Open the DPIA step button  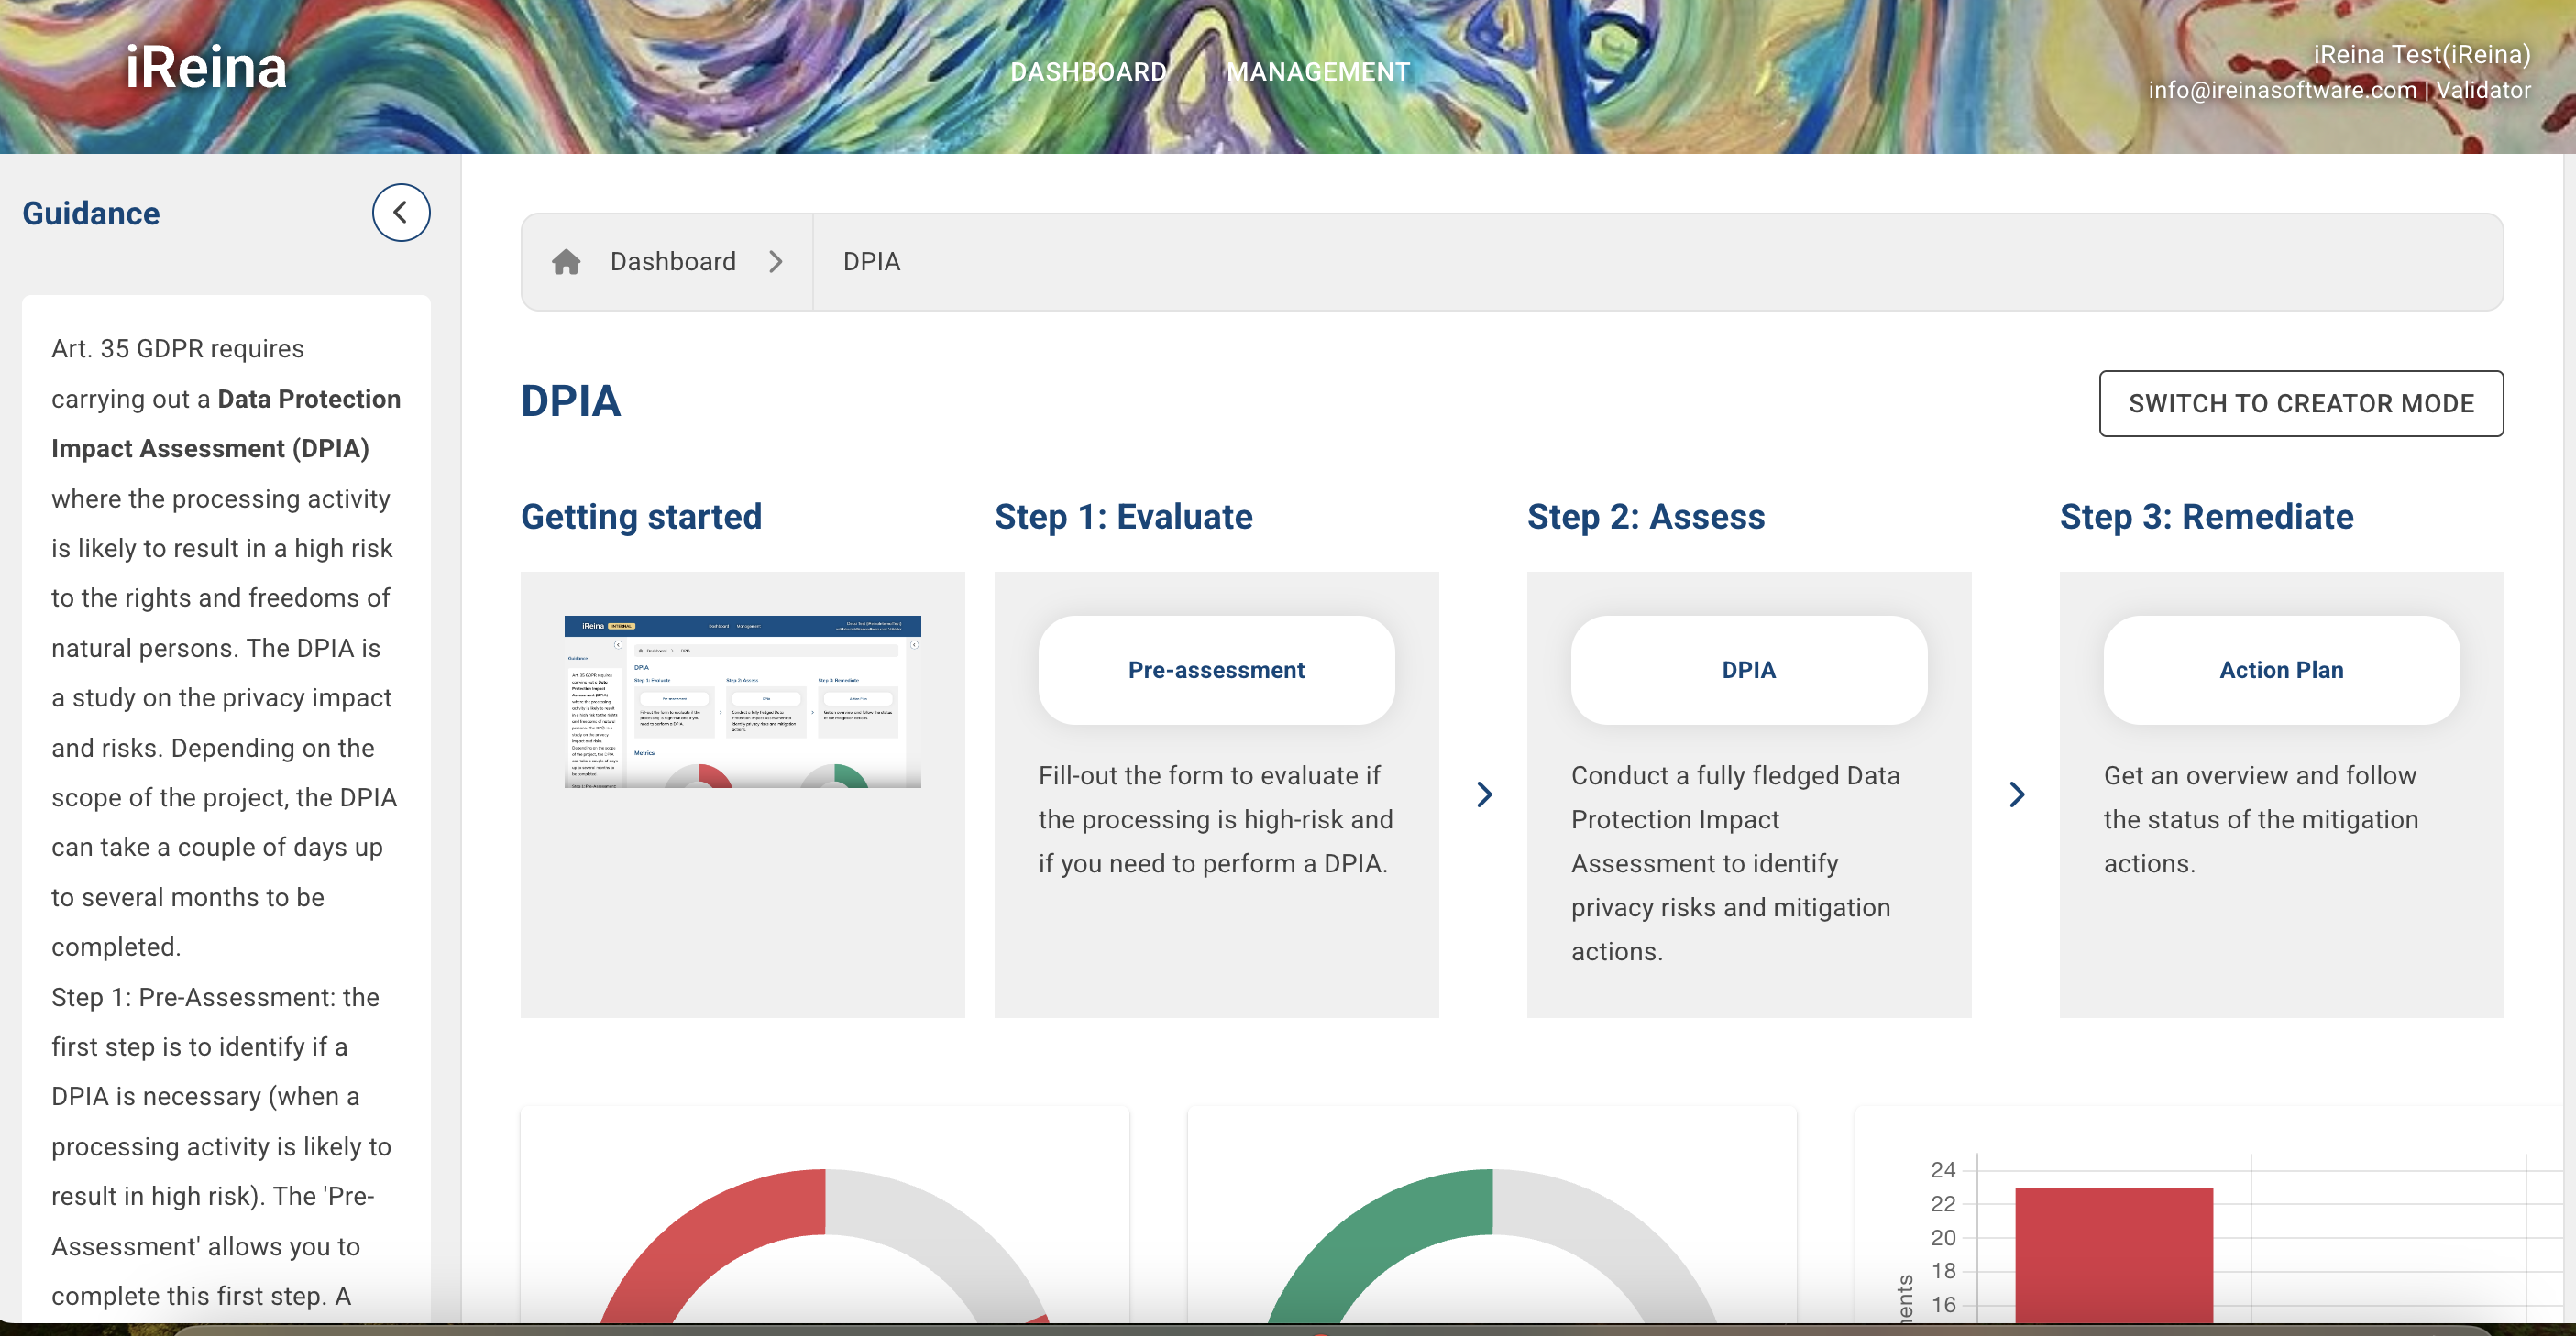tap(1748, 670)
